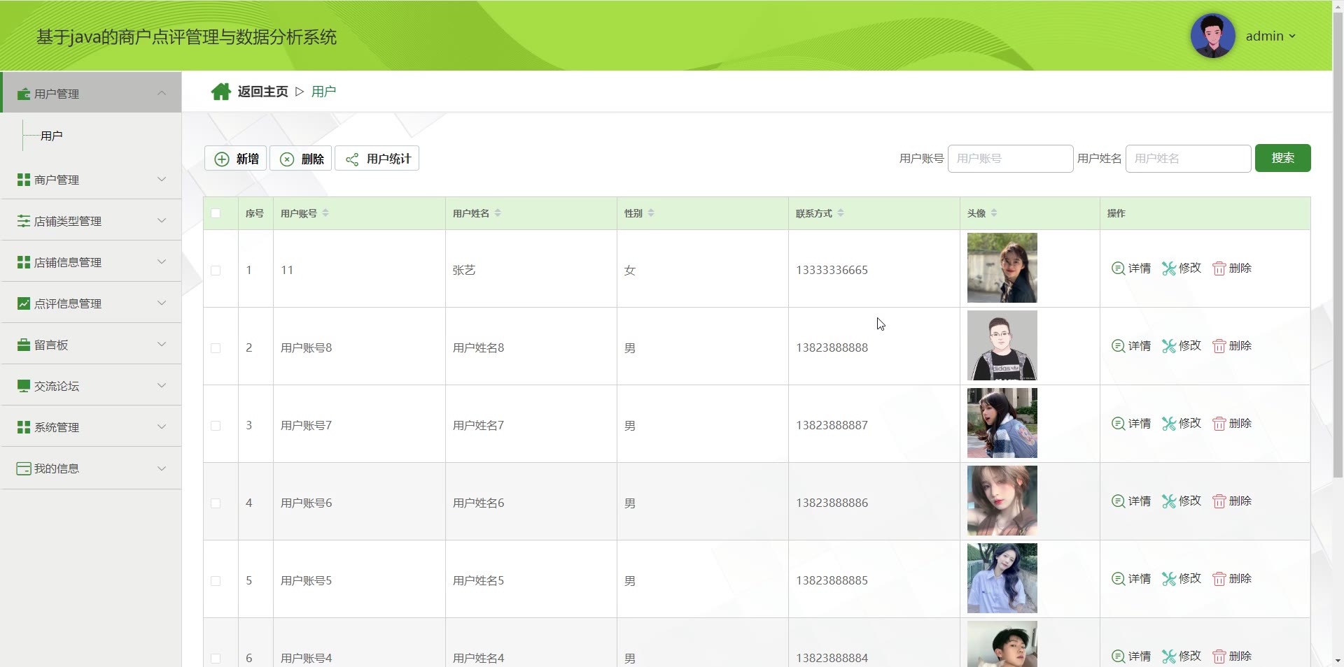Click the details magnifier icon for 张艺
Screen dimensions: 1344x667
(1118, 268)
